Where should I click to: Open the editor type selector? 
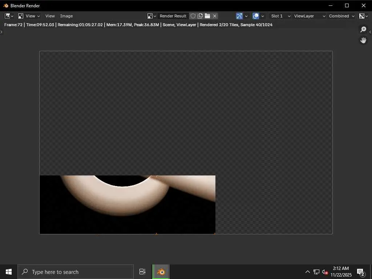point(9,16)
